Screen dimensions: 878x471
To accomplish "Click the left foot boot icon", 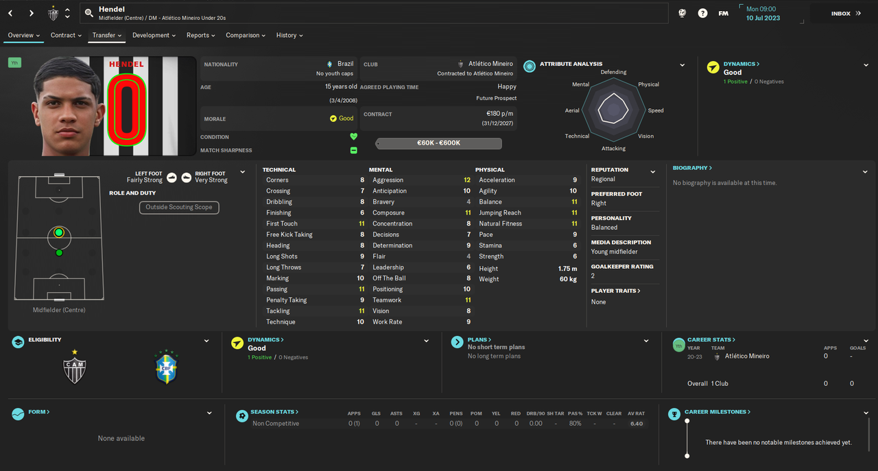I will tap(171, 178).
